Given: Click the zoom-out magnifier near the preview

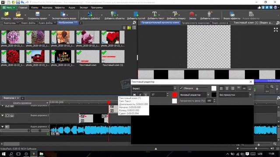Looking at the screenshot, I should click(267, 87).
